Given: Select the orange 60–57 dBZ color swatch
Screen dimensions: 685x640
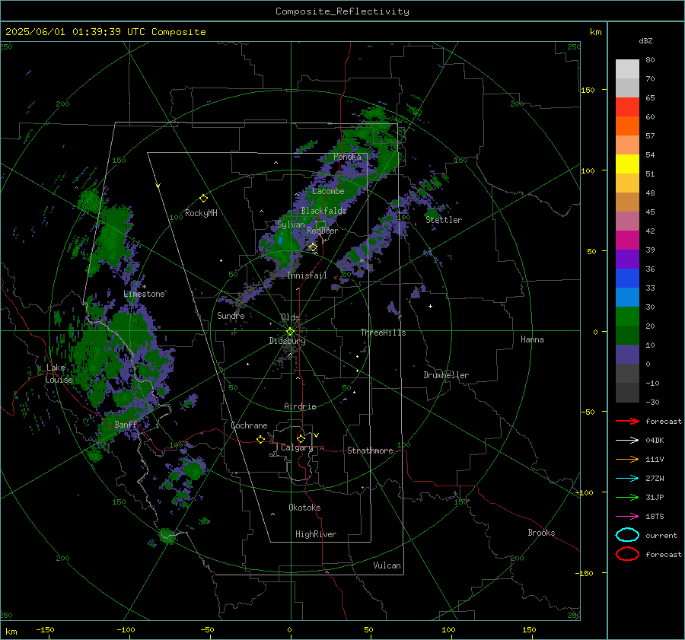Looking at the screenshot, I should point(627,126).
